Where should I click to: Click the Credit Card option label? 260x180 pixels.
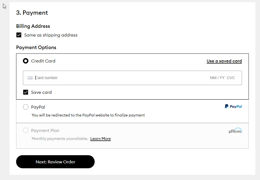[43, 61]
